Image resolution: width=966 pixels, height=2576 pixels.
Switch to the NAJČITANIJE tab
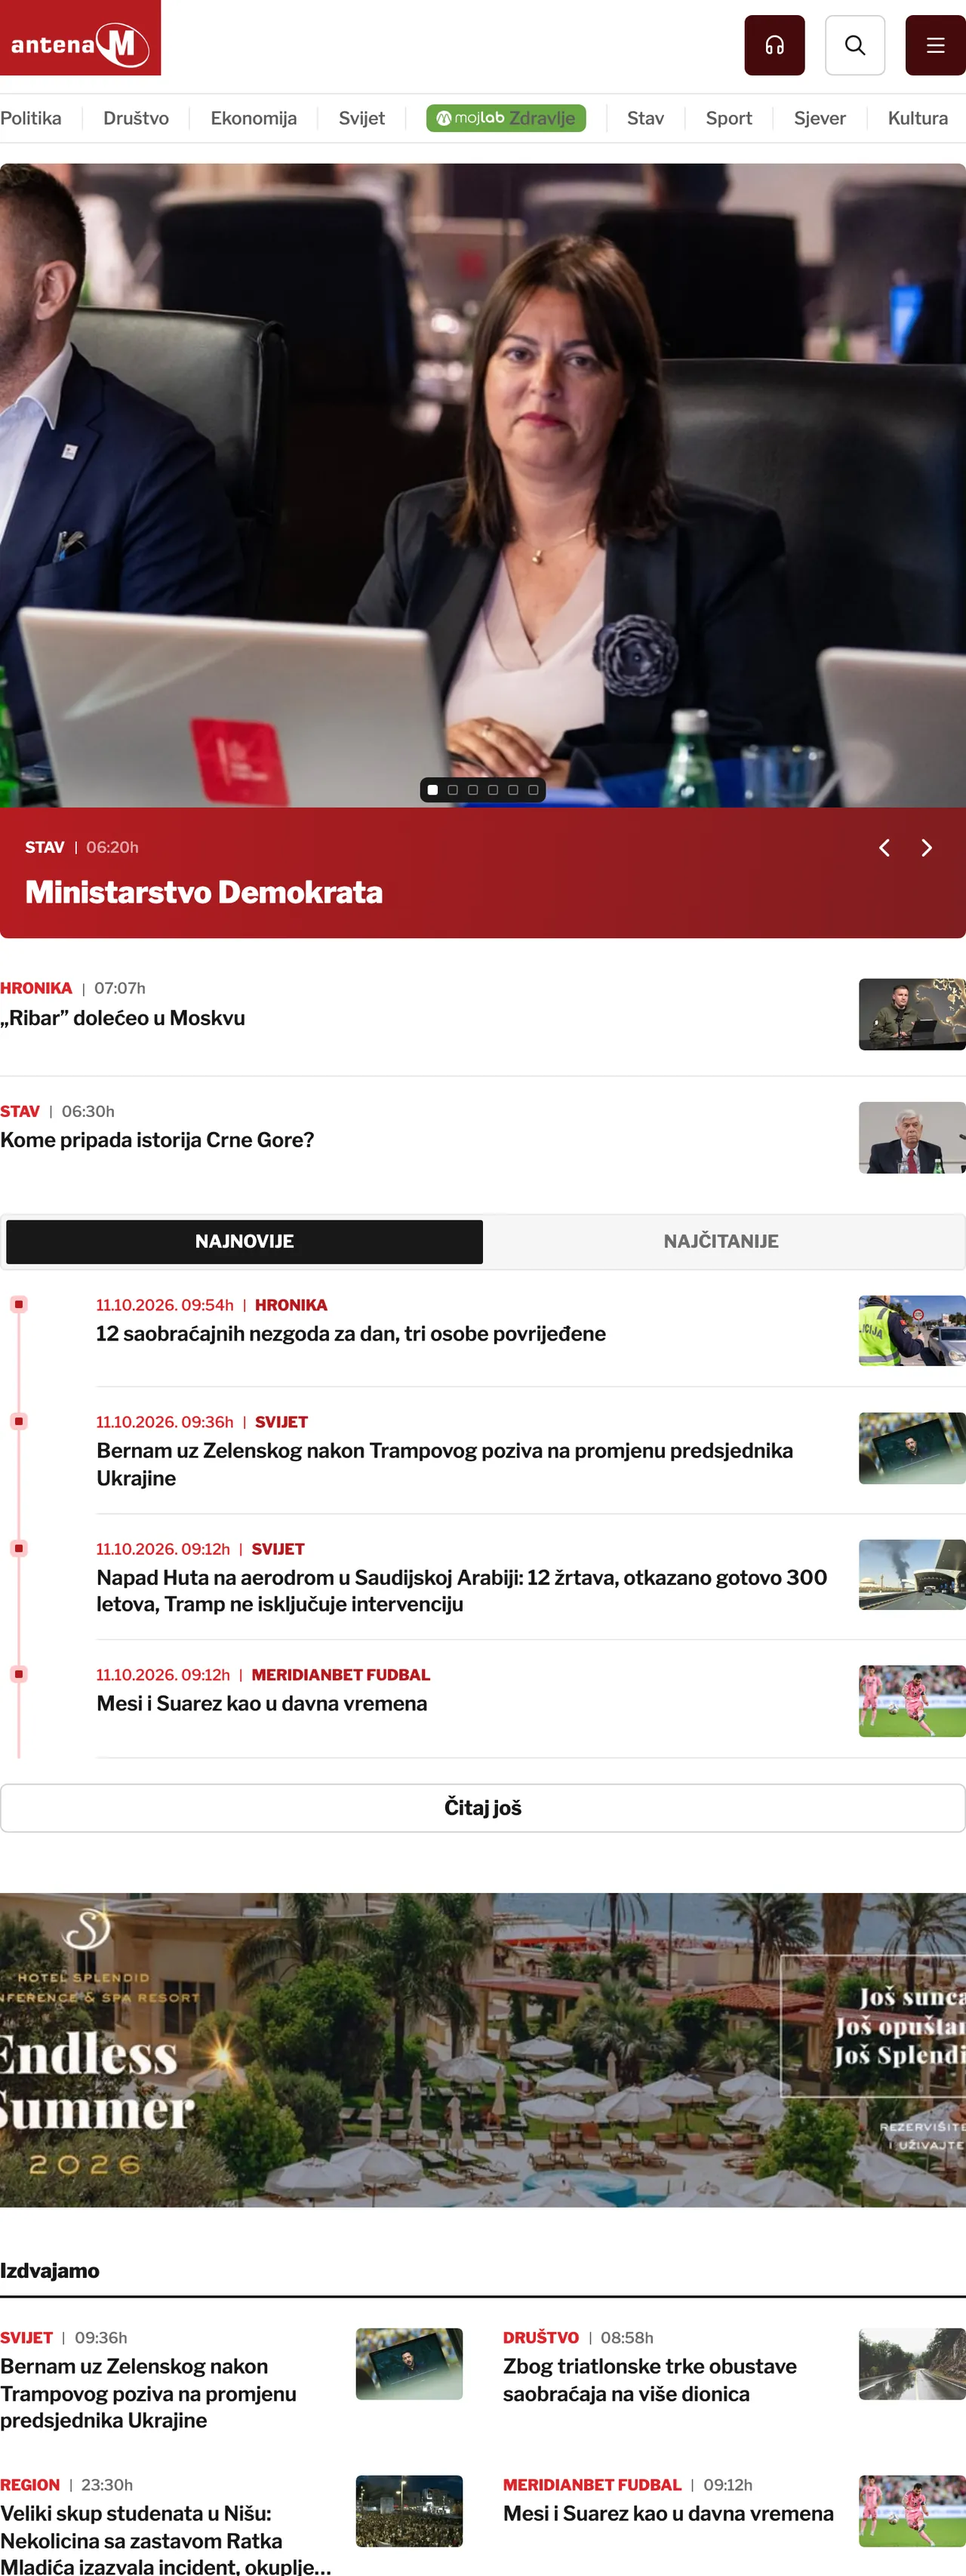pyautogui.click(x=721, y=1241)
